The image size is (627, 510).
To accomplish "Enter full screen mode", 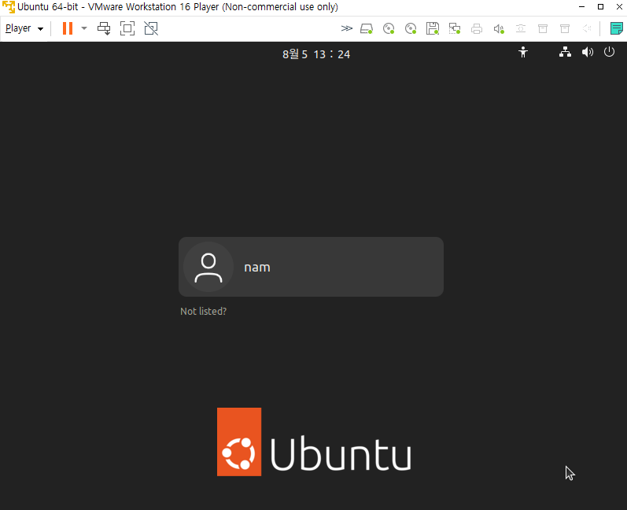I will pyautogui.click(x=127, y=28).
